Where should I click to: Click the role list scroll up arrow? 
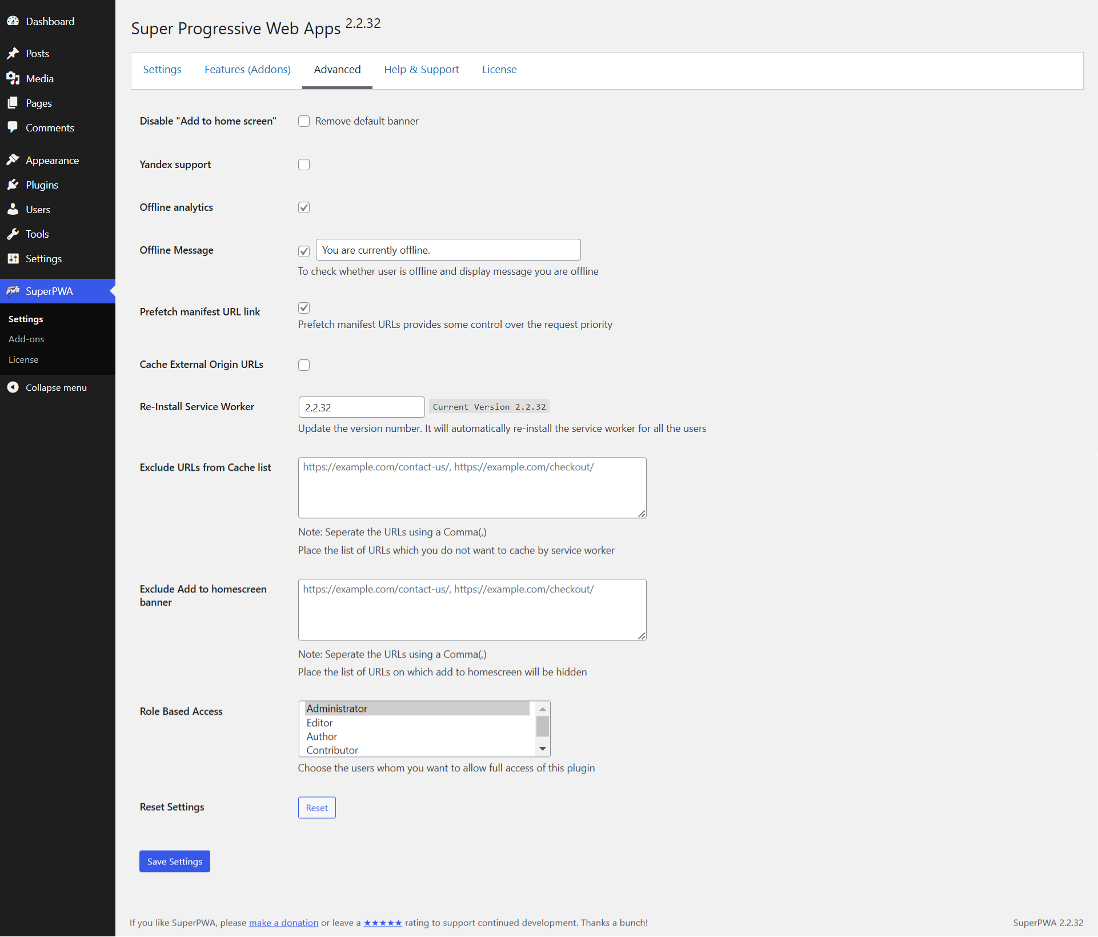click(x=543, y=708)
